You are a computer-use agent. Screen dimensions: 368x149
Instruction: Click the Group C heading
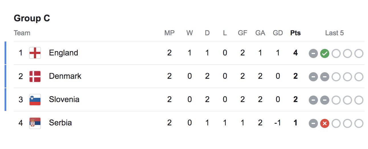[32, 18]
